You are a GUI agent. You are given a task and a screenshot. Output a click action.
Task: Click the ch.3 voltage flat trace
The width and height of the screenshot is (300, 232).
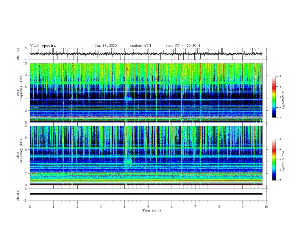point(146,194)
